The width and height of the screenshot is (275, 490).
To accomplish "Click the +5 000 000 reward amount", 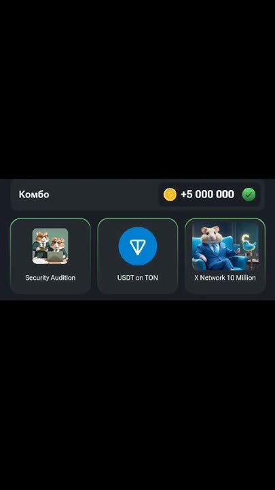I will [x=207, y=194].
